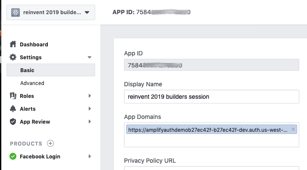Open Facebook Login product

pyautogui.click(x=40, y=157)
